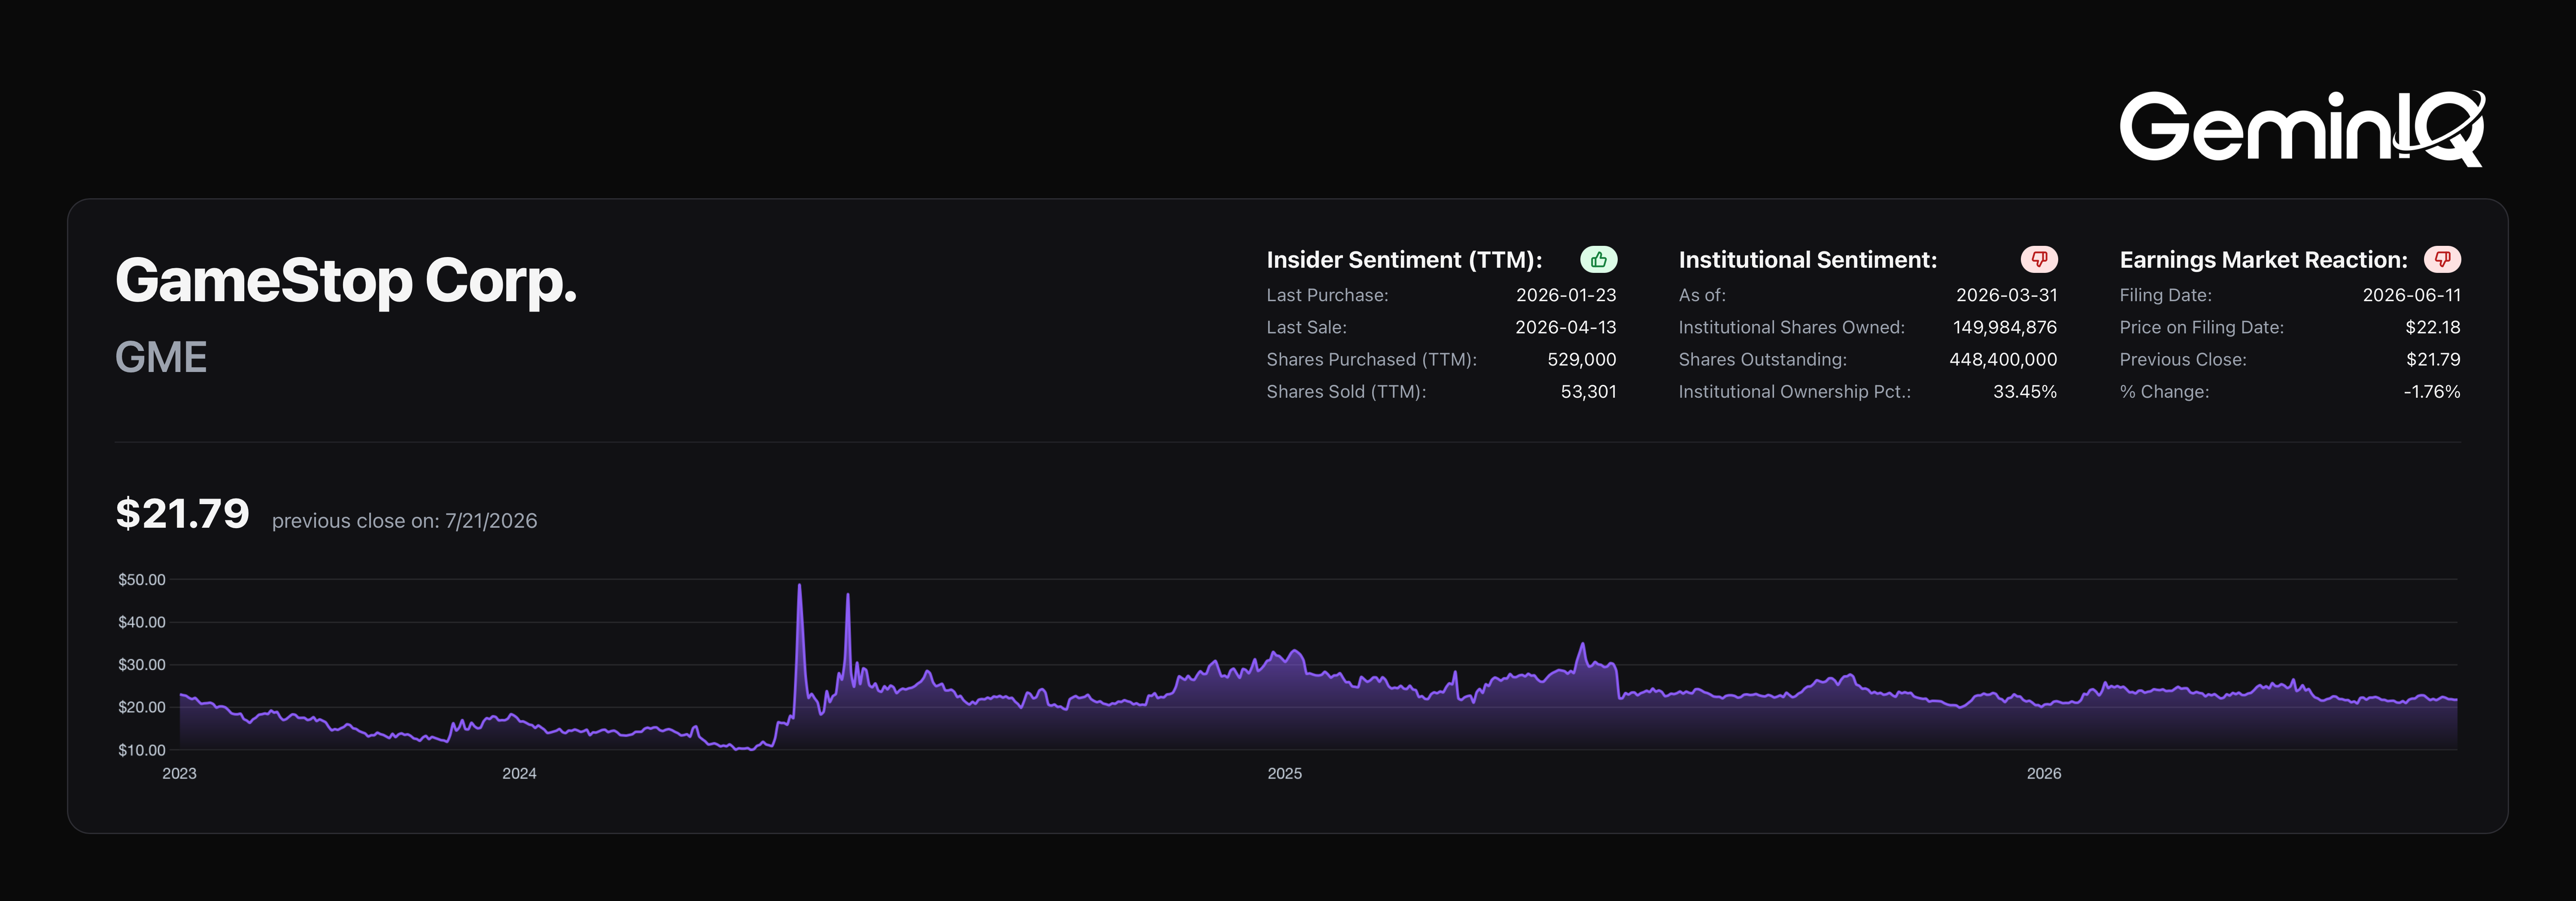This screenshot has width=2576, height=901.
Task: Click the 2026 x-axis label
Action: click(2043, 773)
